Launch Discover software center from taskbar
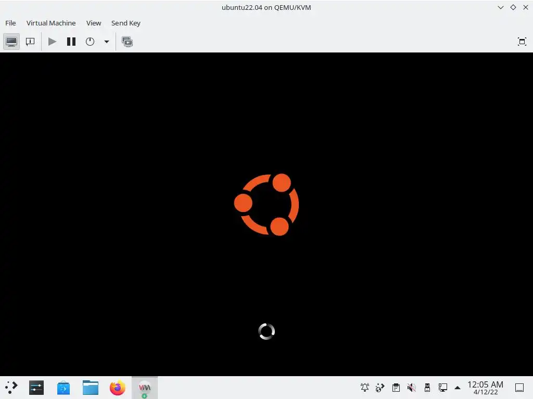The image size is (533, 399). (64, 388)
